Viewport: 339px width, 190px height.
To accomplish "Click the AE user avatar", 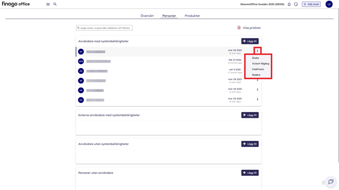I will [81, 80].
